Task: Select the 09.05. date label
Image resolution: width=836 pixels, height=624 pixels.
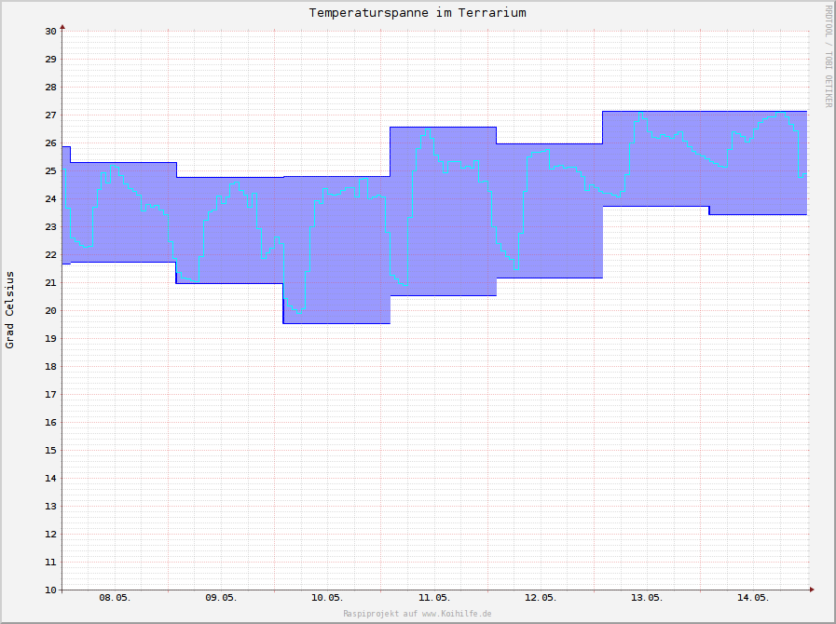Action: 221,597
